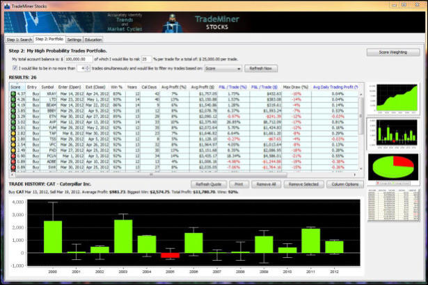Switch to the Step 1: Search tab

(x=18, y=40)
